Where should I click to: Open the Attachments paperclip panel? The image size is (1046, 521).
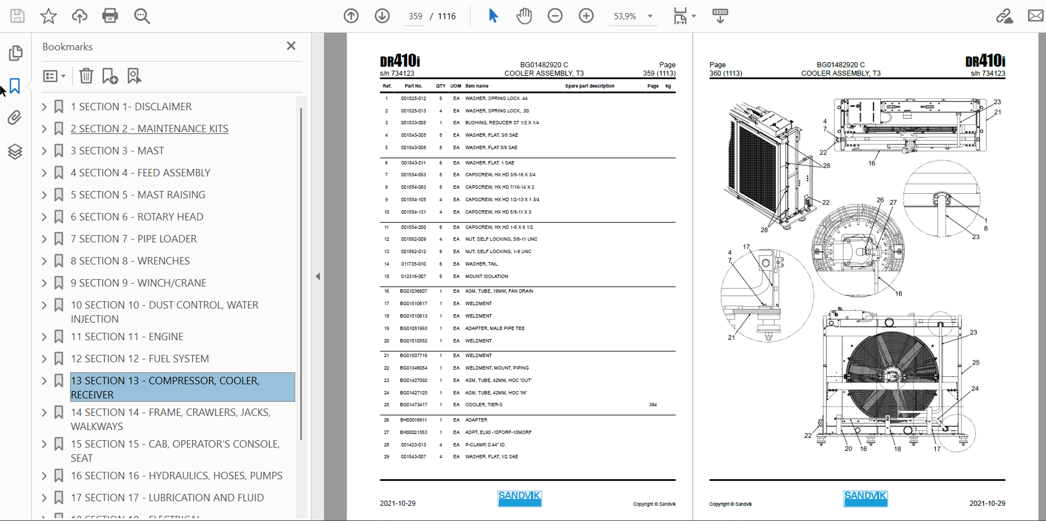(x=15, y=118)
